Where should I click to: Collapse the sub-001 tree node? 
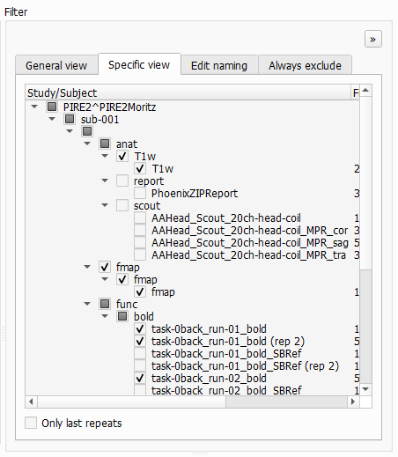(52, 119)
